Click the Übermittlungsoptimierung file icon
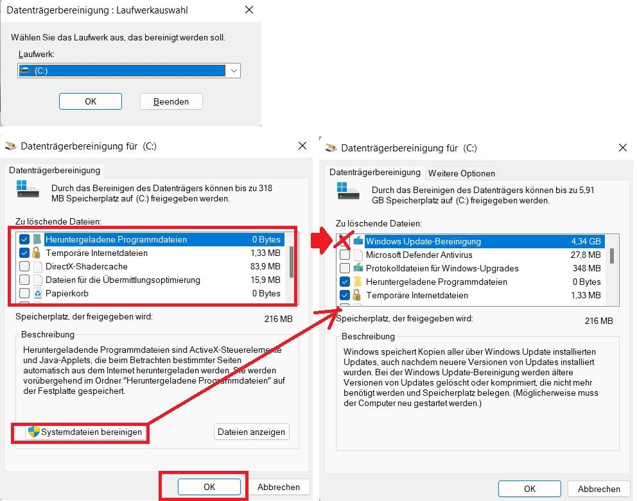This screenshot has height=501, width=637. tap(37, 280)
